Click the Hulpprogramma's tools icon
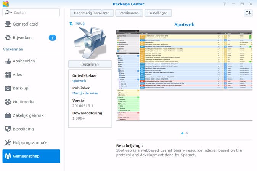 (x=8, y=142)
